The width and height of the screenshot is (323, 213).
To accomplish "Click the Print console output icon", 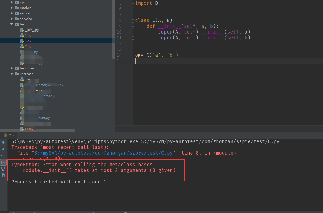I will click(3, 169).
